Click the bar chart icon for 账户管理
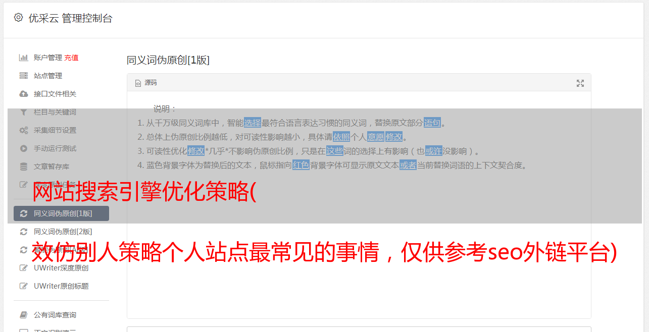This screenshot has height=332, width=649. click(x=23, y=58)
